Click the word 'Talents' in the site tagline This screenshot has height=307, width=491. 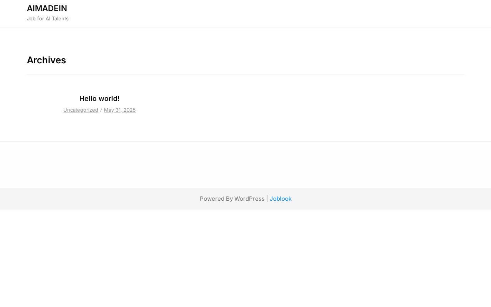(60, 18)
